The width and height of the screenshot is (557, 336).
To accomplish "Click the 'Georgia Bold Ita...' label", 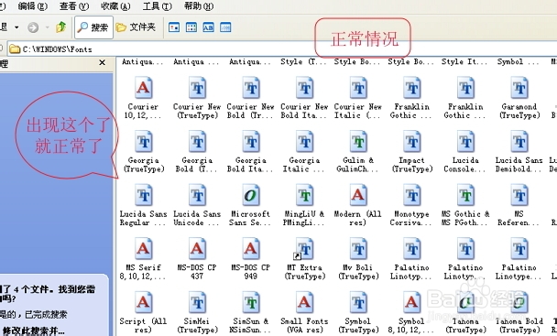I will [250, 165].
